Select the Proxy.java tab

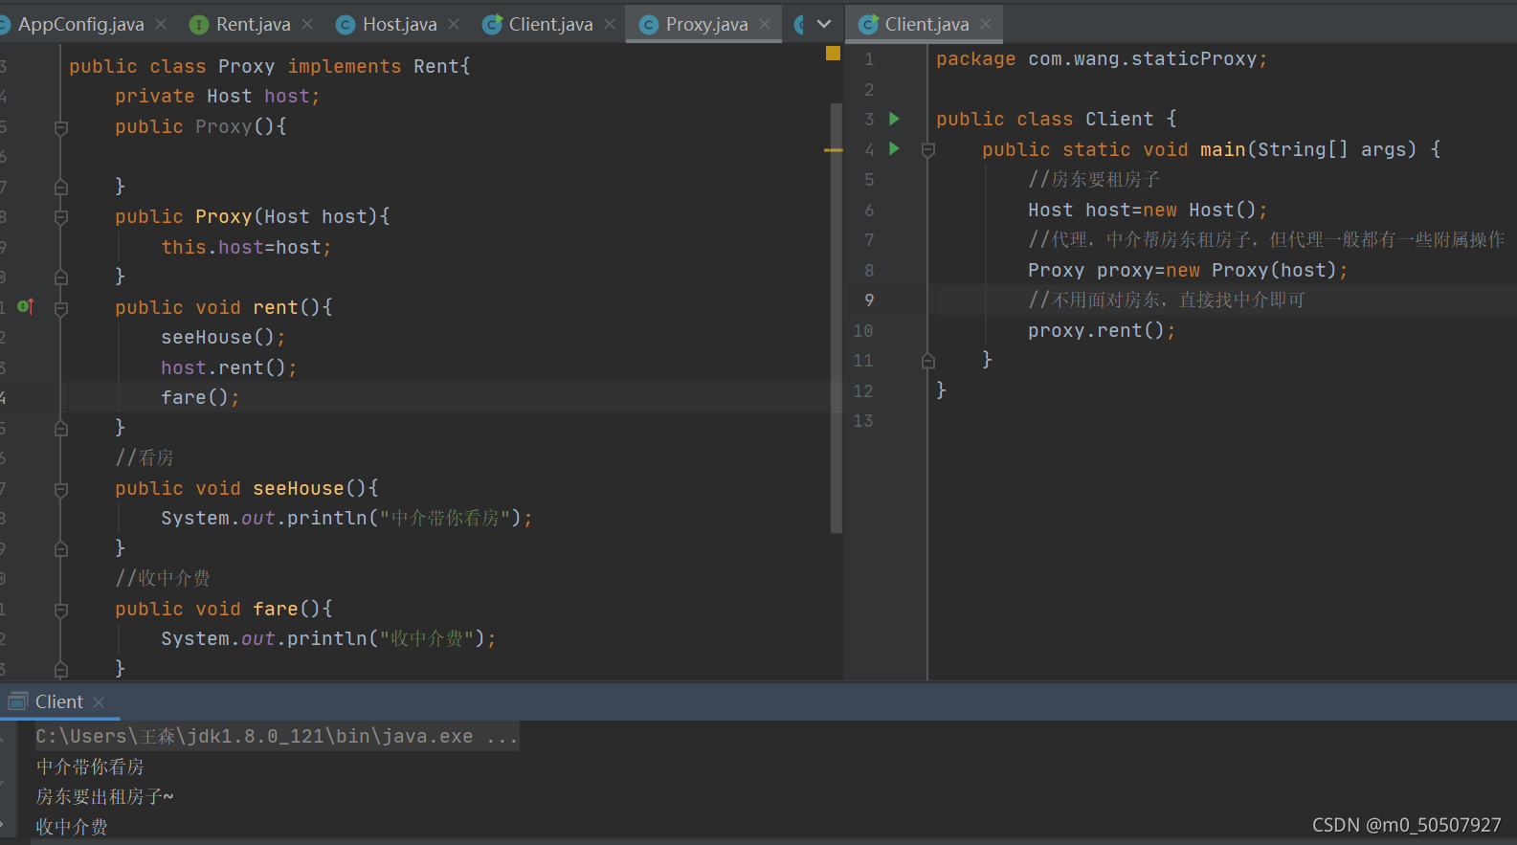coord(706,24)
